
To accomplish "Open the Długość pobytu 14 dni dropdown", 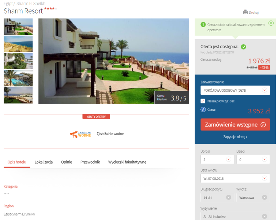I will coord(217,197).
